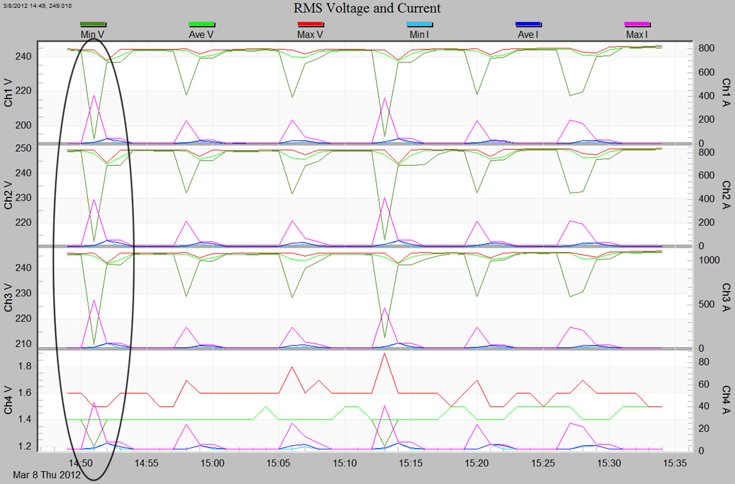Image resolution: width=735 pixels, height=484 pixels.
Task: Select the Ch1 A right axis label
Action: pyautogui.click(x=726, y=92)
